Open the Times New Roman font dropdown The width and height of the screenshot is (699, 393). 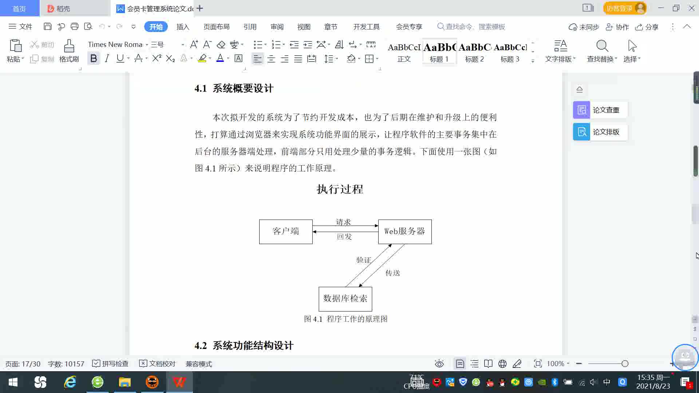point(147,45)
